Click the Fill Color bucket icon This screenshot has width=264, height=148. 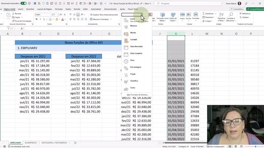pyautogui.click(x=57, y=19)
